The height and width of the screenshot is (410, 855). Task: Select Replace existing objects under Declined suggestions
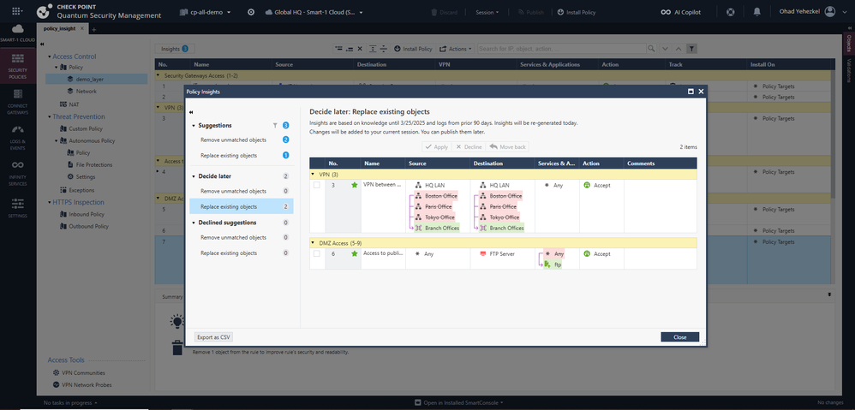tap(242, 253)
